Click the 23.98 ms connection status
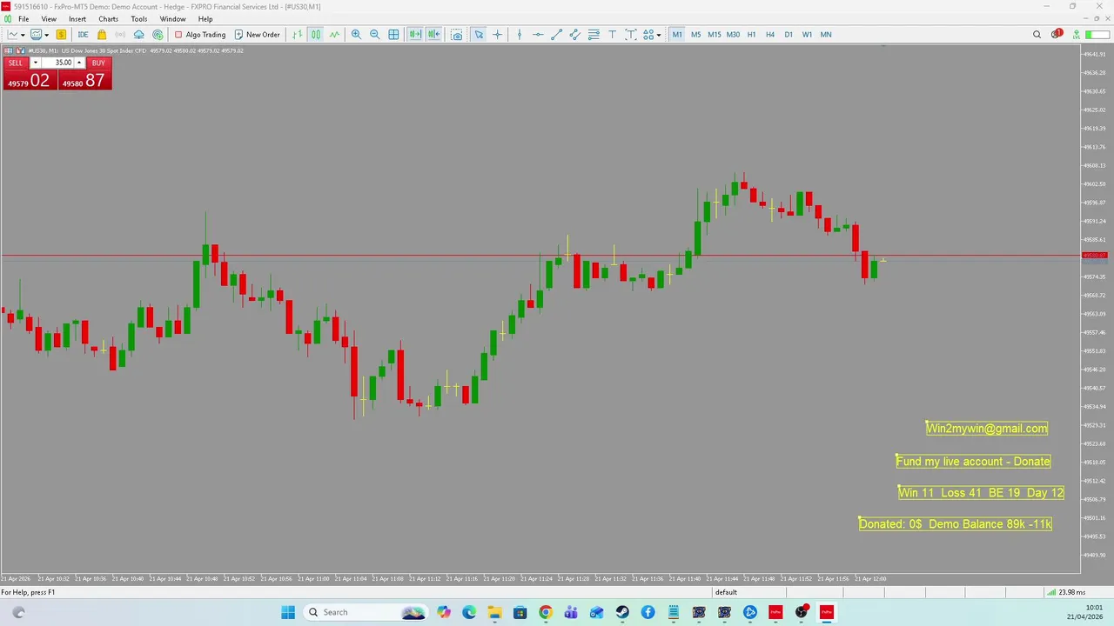Viewport: 1114px width, 626px height. [1065, 592]
